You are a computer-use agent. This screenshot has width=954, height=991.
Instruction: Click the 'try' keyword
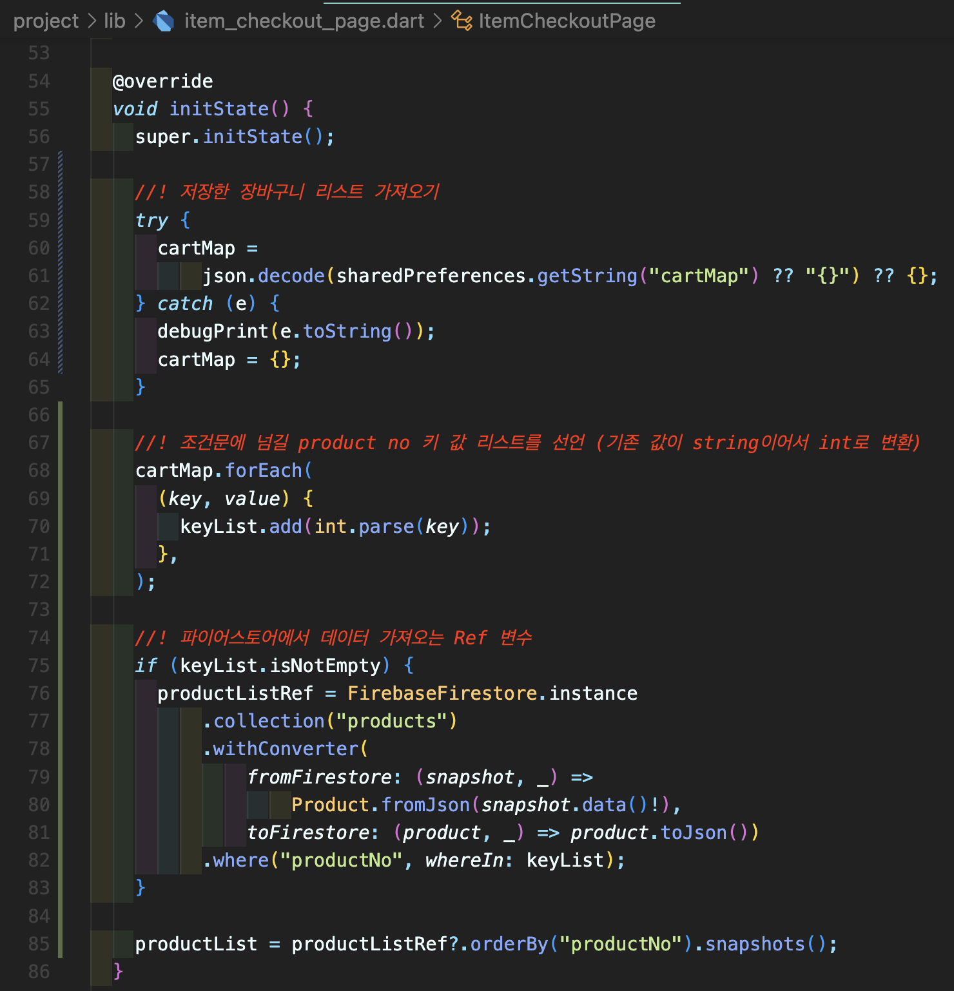click(x=152, y=220)
